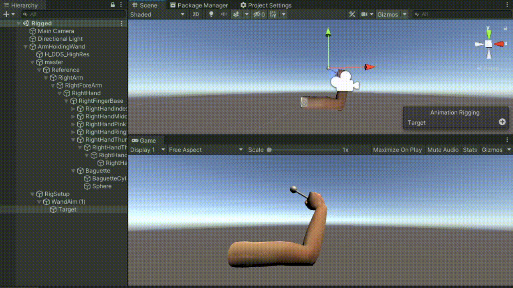Click the plus icon beside Target in Animation Rigging
Image resolution: width=513 pixels, height=288 pixels.
pos(502,122)
